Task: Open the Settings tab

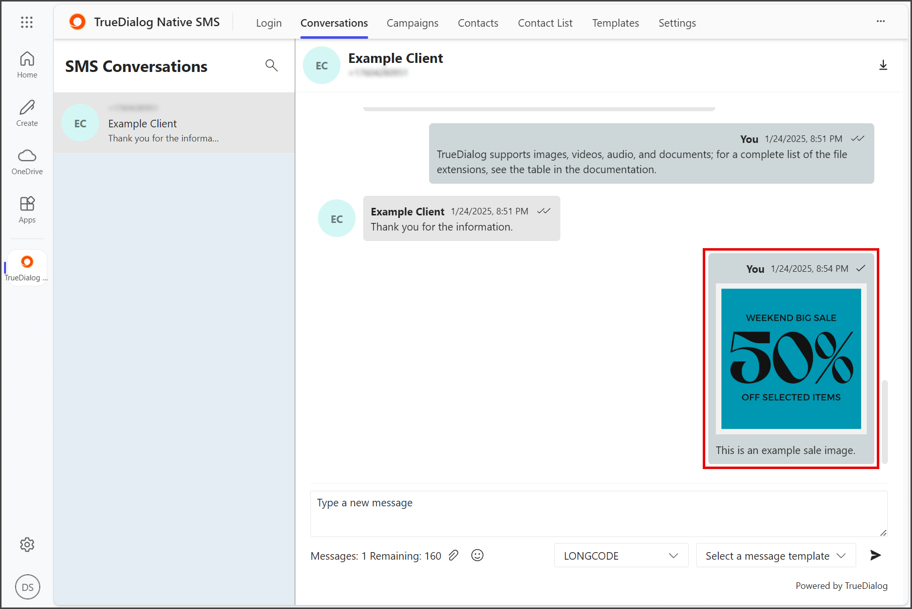Action: click(x=677, y=23)
